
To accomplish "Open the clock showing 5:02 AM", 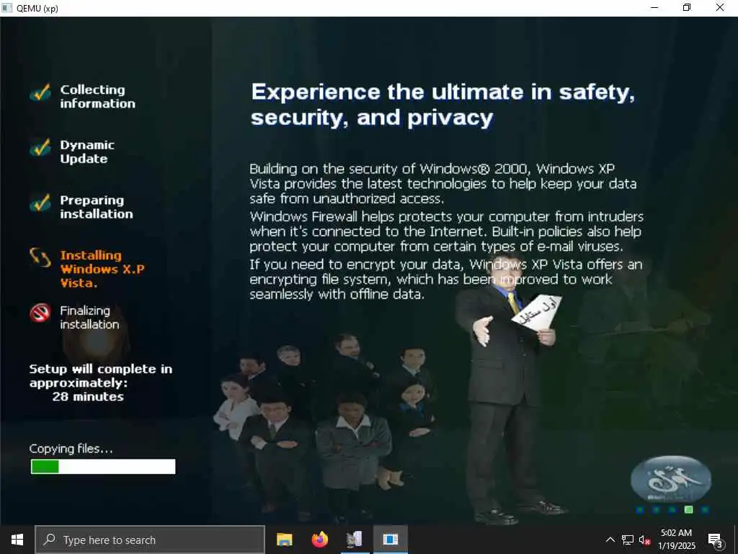I will pyautogui.click(x=676, y=533).
